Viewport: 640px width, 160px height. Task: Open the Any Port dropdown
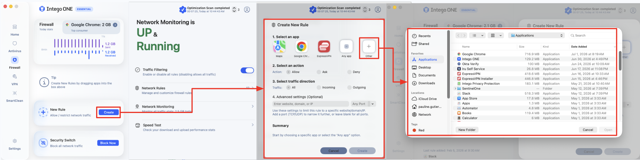[363, 104]
